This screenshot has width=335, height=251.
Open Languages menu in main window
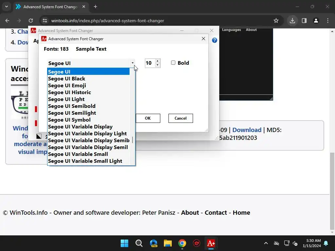231,30
